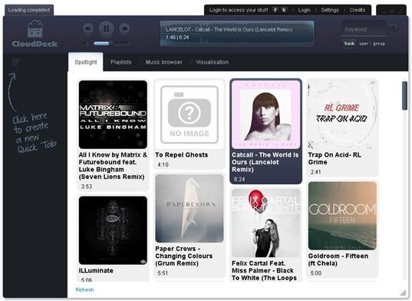
Task: Open the Credits link
Action: 358,10
